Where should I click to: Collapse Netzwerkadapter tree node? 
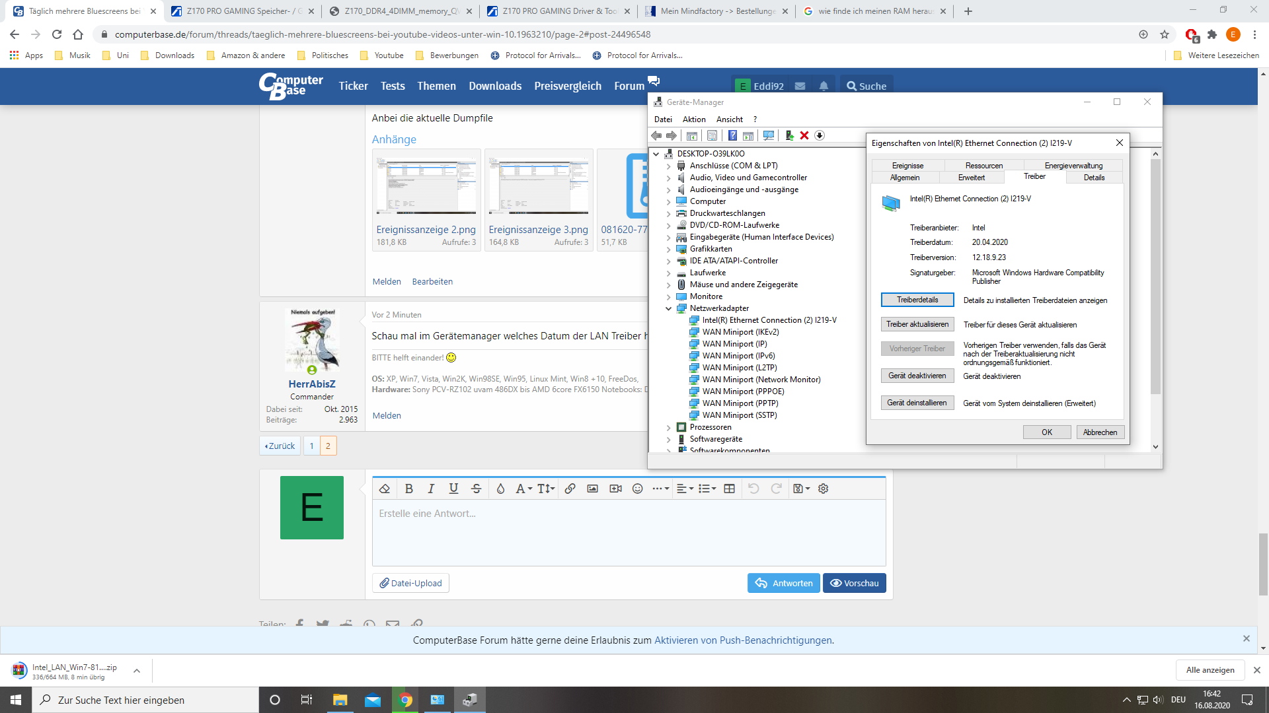click(668, 308)
